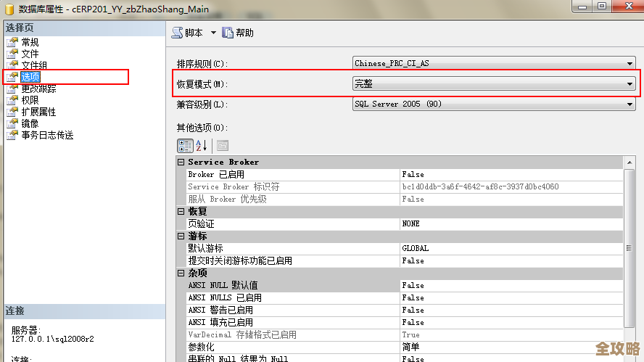644x362 pixels.
Task: Select the 默认游标 value GLOBAL
Action: (416, 248)
